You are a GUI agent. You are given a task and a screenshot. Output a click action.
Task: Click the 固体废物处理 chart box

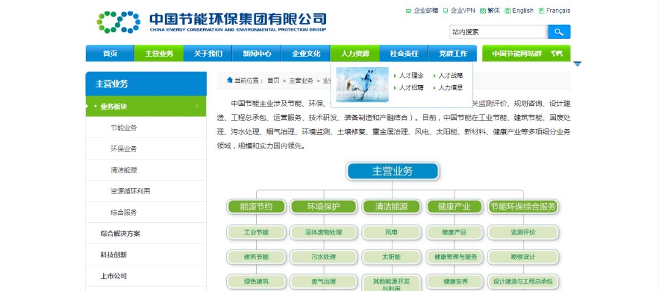tap(323, 233)
